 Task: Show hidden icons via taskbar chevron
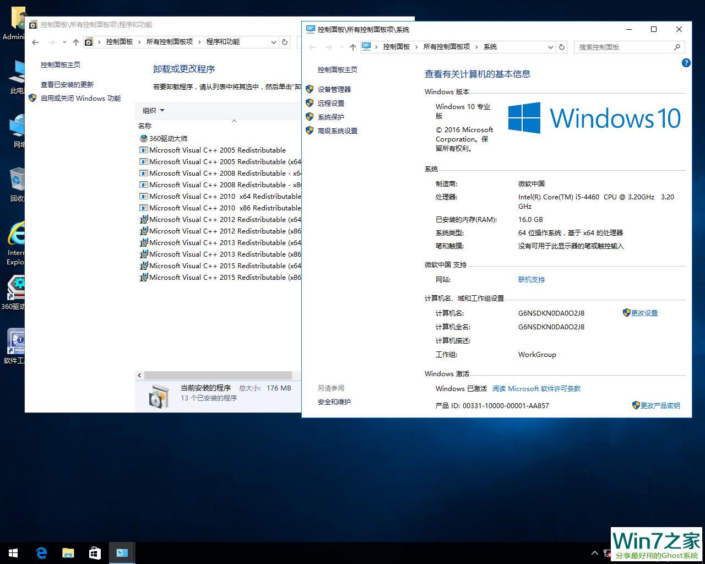594,552
